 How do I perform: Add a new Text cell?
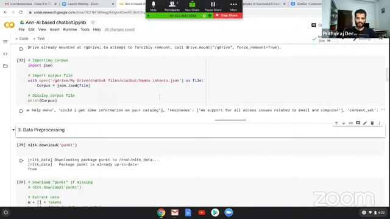[x=39, y=38]
